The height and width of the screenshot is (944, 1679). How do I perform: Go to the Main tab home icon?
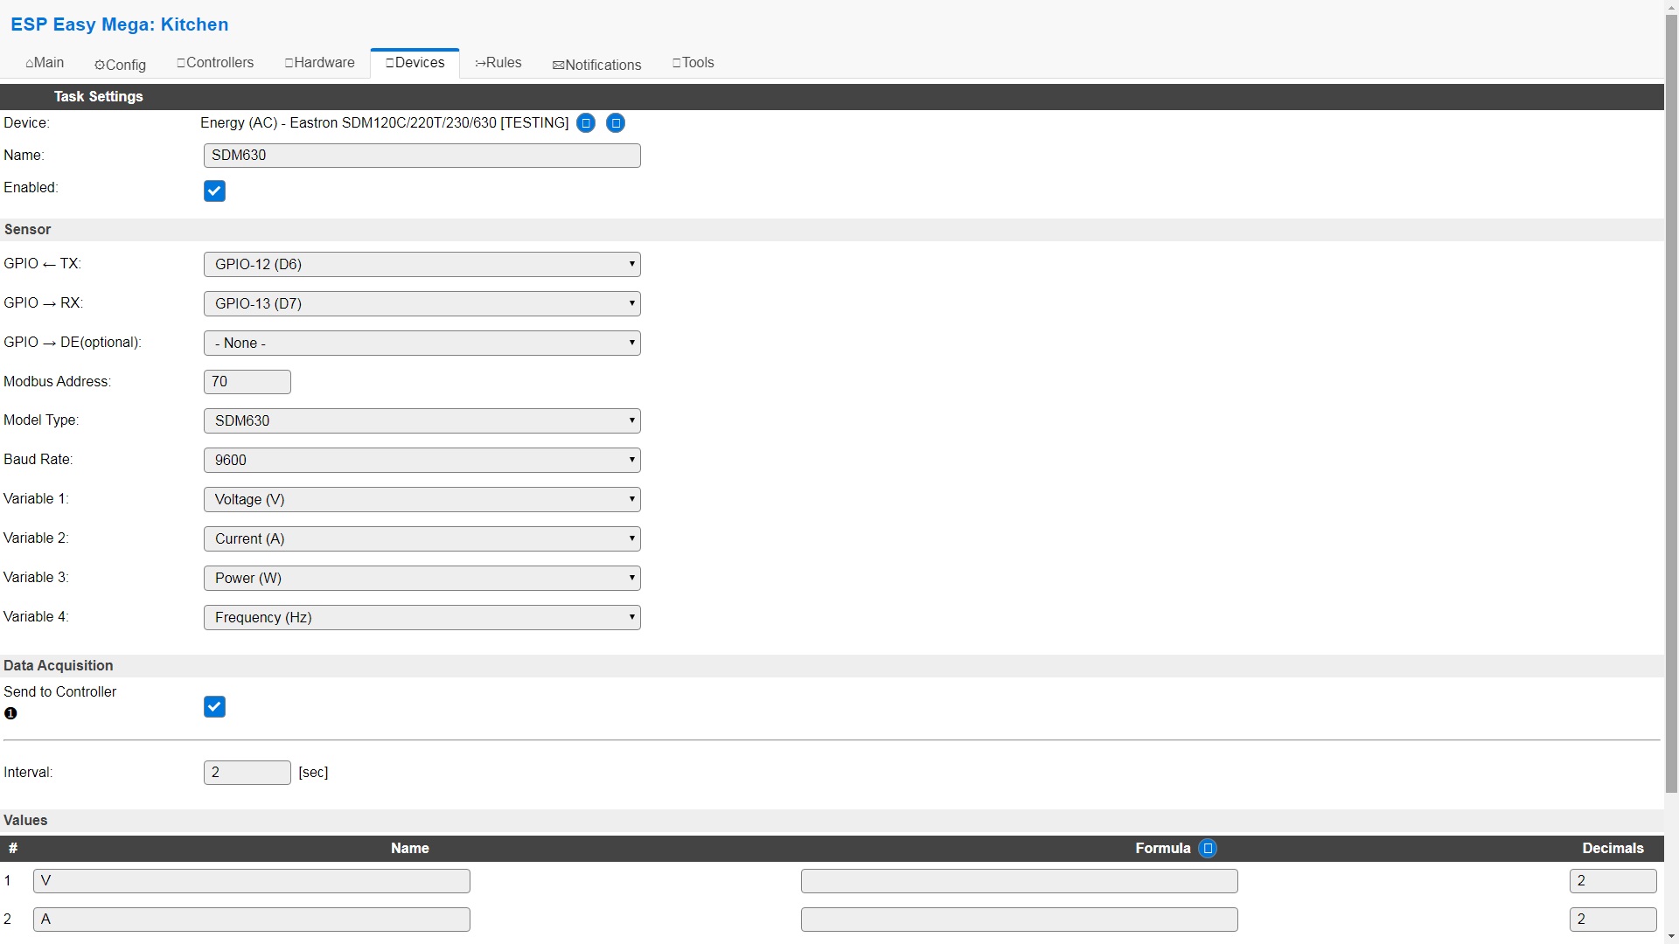[45, 63]
